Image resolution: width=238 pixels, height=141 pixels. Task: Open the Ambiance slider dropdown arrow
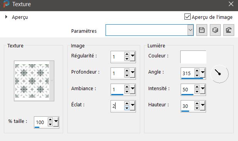click(x=132, y=89)
